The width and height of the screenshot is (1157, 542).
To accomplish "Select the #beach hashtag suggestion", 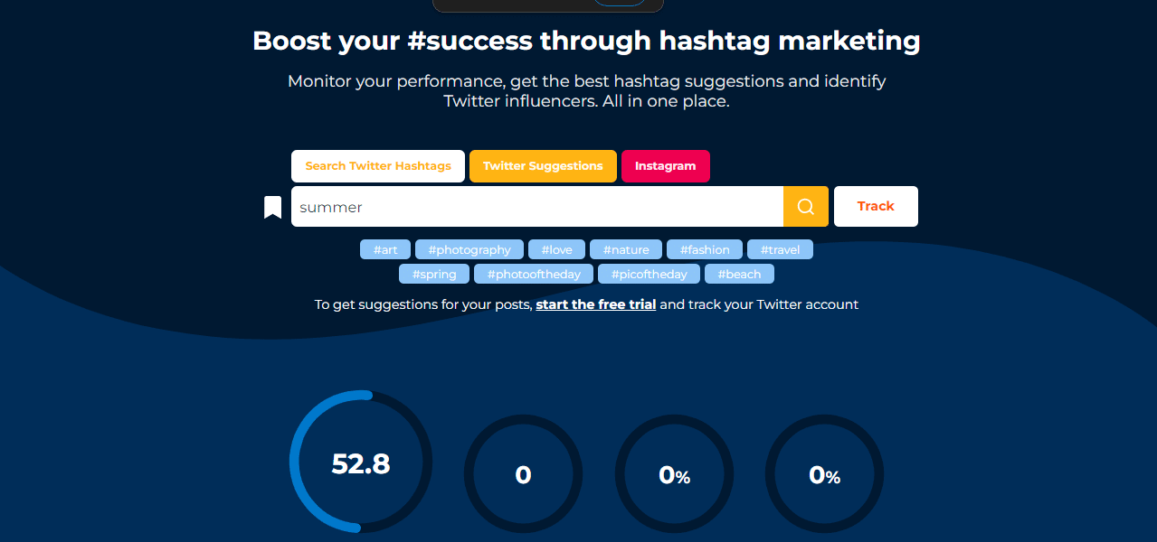I will (x=738, y=274).
